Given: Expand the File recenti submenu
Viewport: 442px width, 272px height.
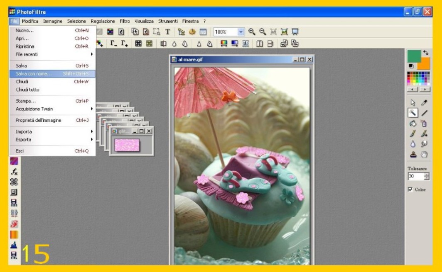Looking at the screenshot, I should 52,54.
